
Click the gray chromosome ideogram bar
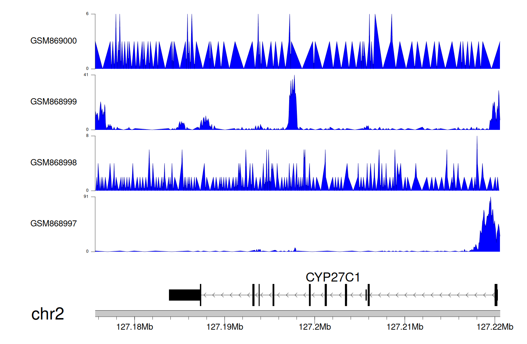click(x=297, y=313)
